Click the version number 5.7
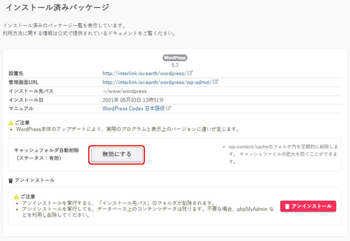The width and height of the screenshot is (350, 241). (174, 65)
